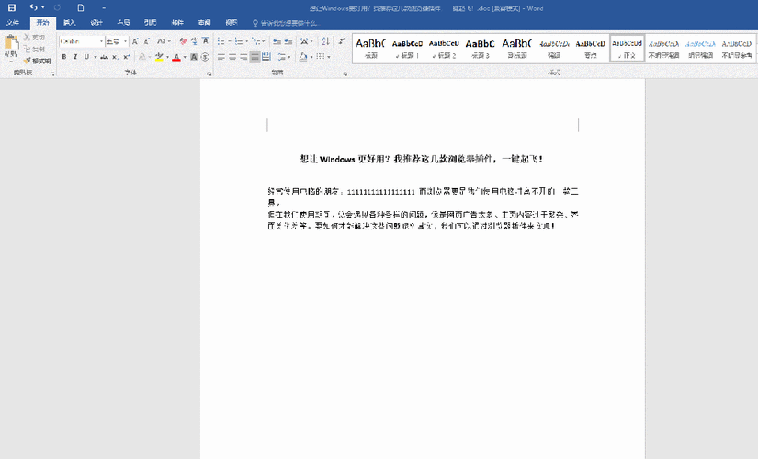Click the Increase Indent icon
This screenshot has height=459, width=758.
coord(288,41)
